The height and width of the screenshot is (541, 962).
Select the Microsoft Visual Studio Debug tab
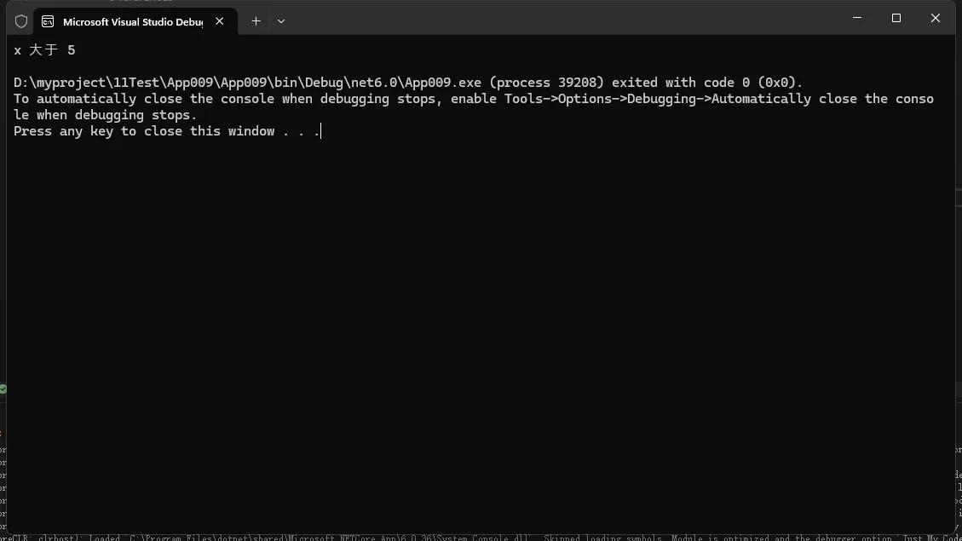coord(135,21)
